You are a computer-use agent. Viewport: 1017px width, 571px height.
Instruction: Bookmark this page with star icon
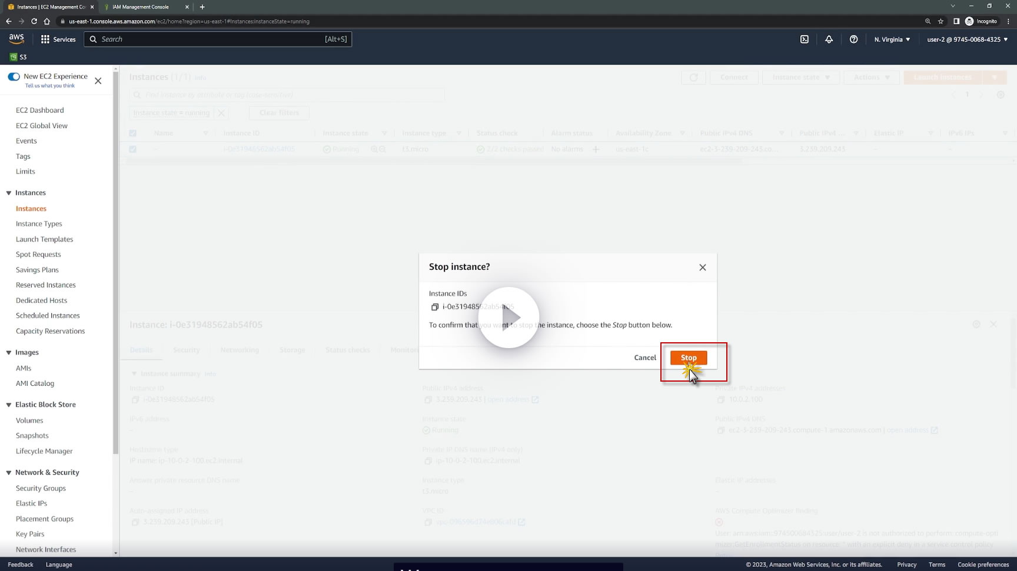[x=940, y=21]
